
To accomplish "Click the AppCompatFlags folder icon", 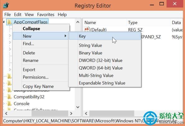I will [x=9, y=22].
